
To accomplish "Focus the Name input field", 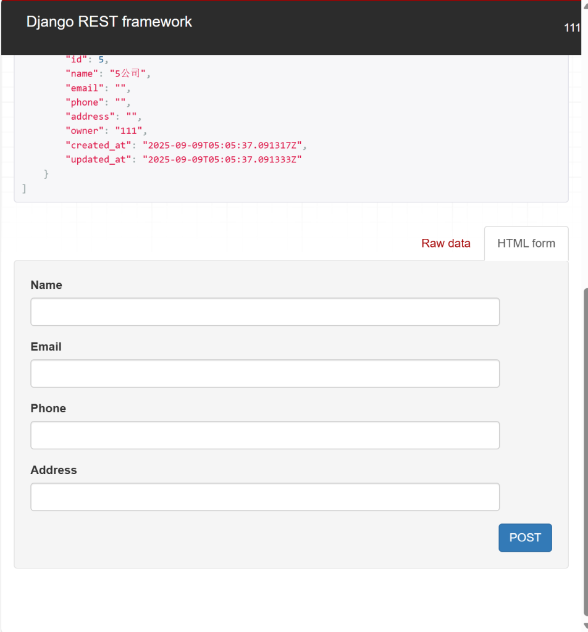I will coord(265,312).
